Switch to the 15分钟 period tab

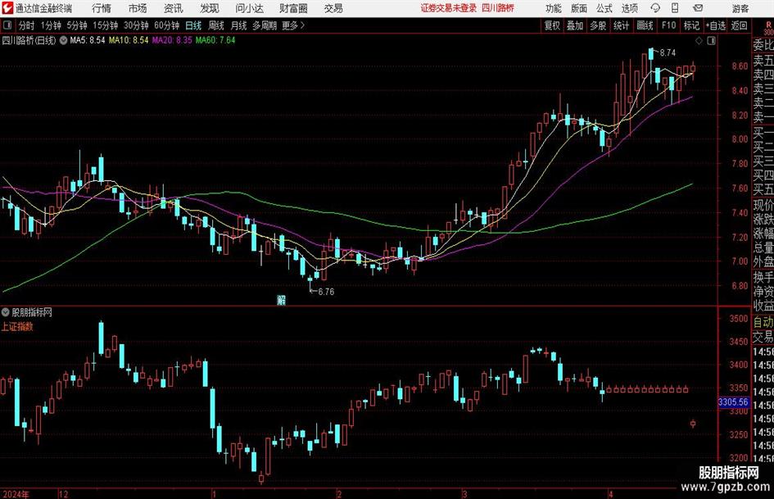pos(106,25)
